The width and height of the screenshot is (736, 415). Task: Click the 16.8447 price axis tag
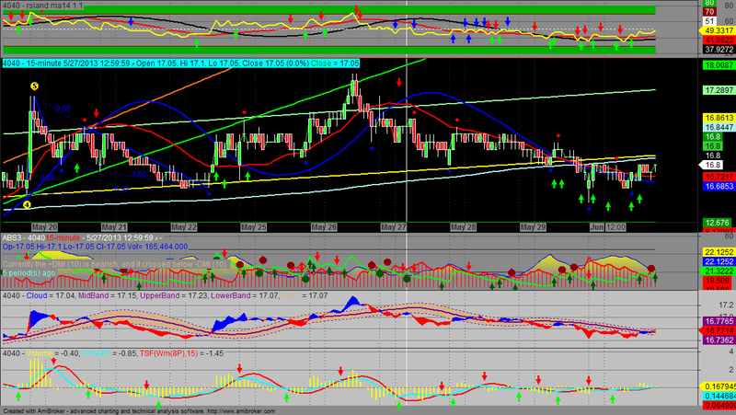pos(719,127)
